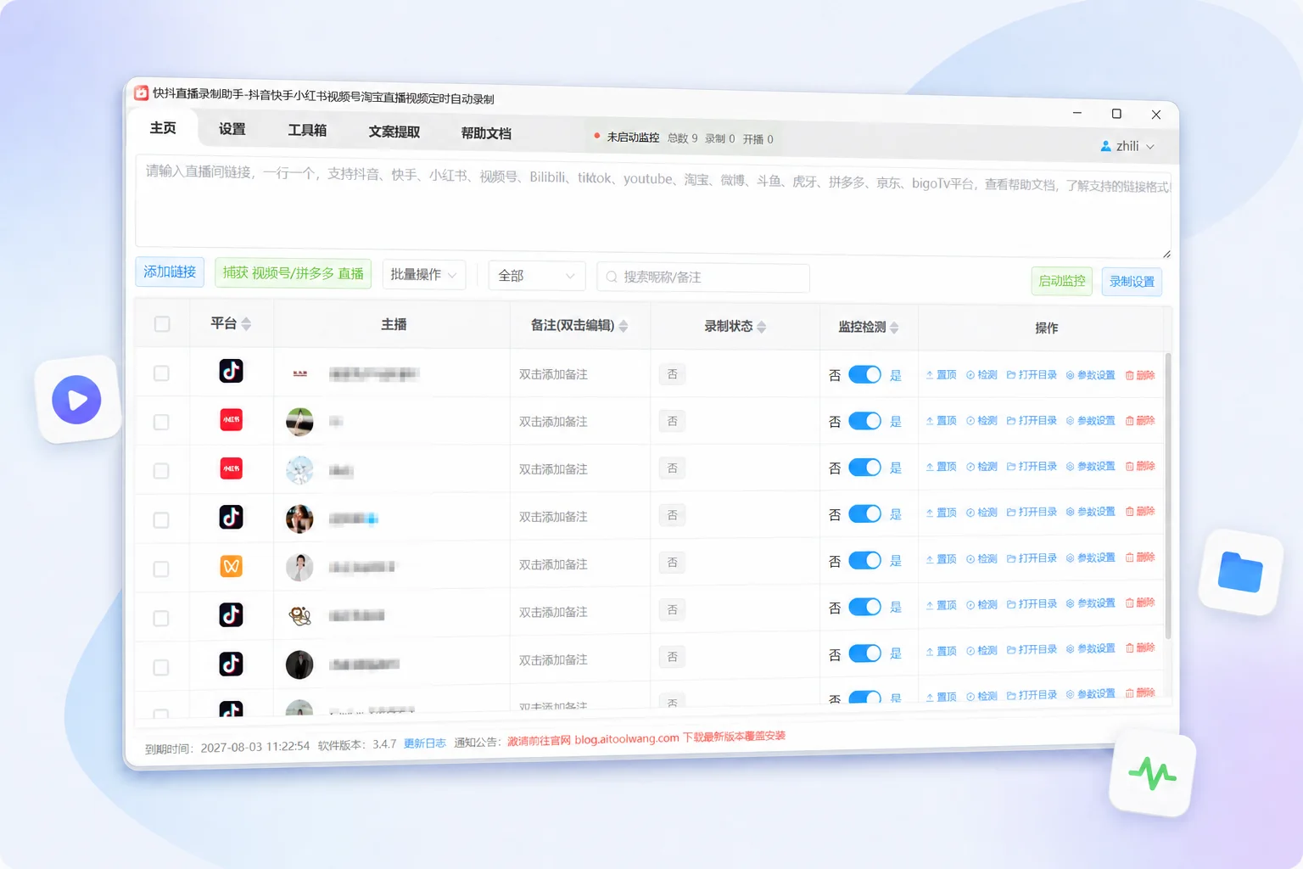Click 置顶 in the monkey avatar row
Viewport: 1303px width, 869px height.
pos(941,605)
